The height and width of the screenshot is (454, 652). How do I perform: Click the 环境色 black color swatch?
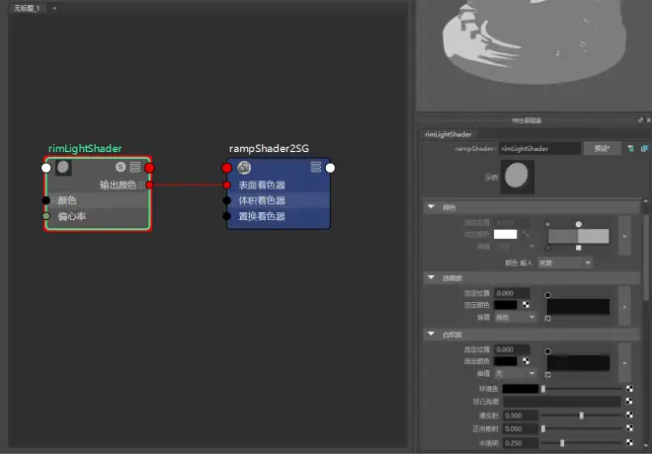[x=521, y=389]
